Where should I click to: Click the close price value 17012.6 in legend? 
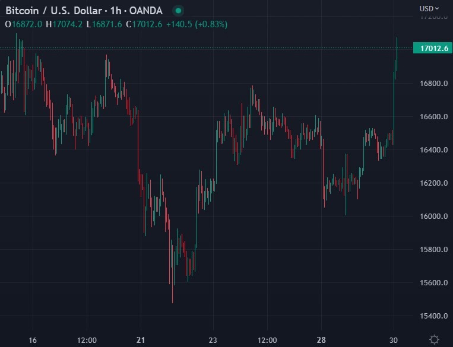[x=147, y=24]
